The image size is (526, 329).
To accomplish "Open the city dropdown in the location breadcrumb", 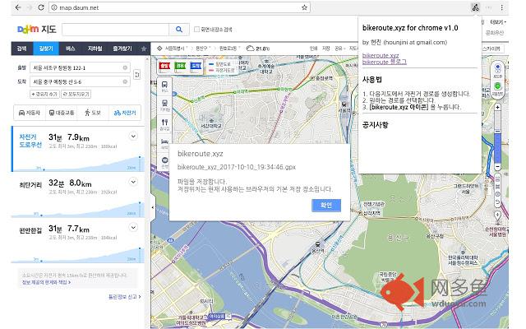I will click(x=177, y=49).
